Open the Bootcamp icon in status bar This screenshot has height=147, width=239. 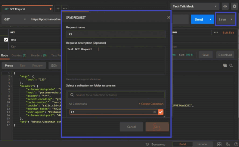pos(148,144)
